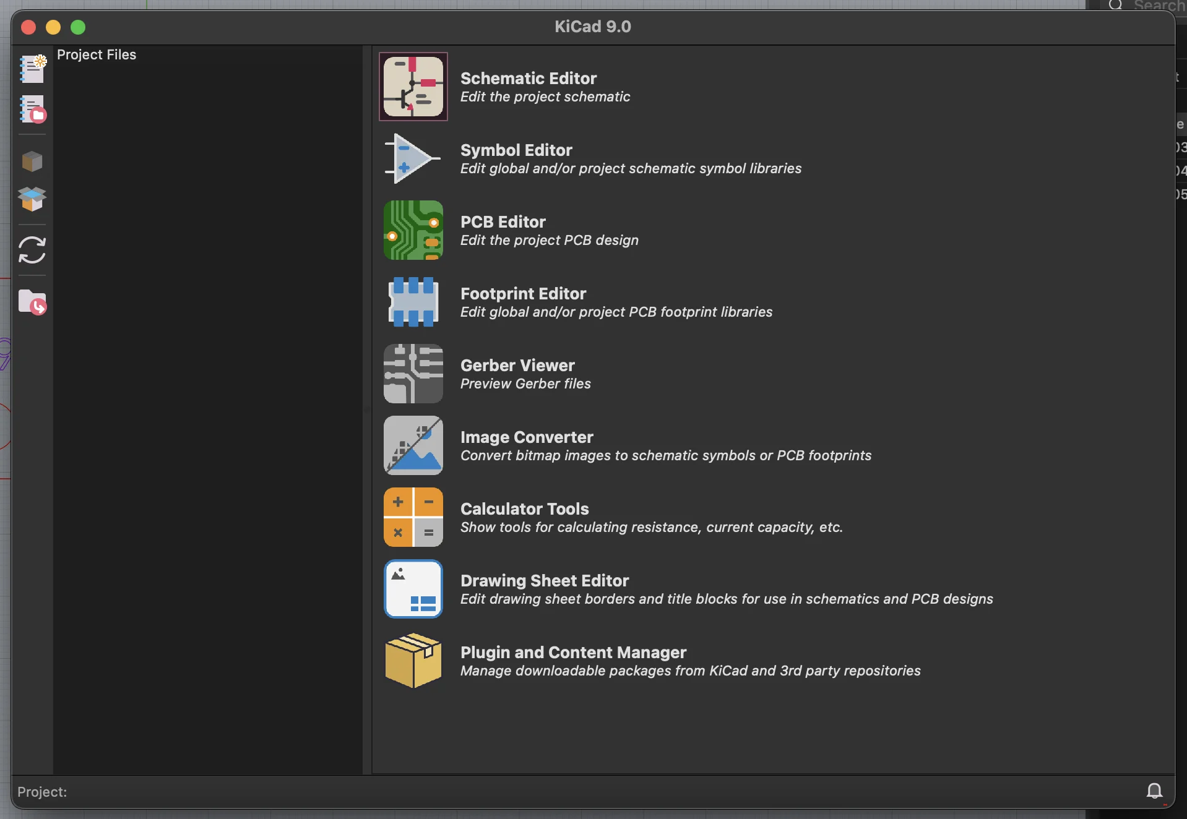
Task: Minimize KiCad with the yellow button
Action: pyautogui.click(x=53, y=27)
